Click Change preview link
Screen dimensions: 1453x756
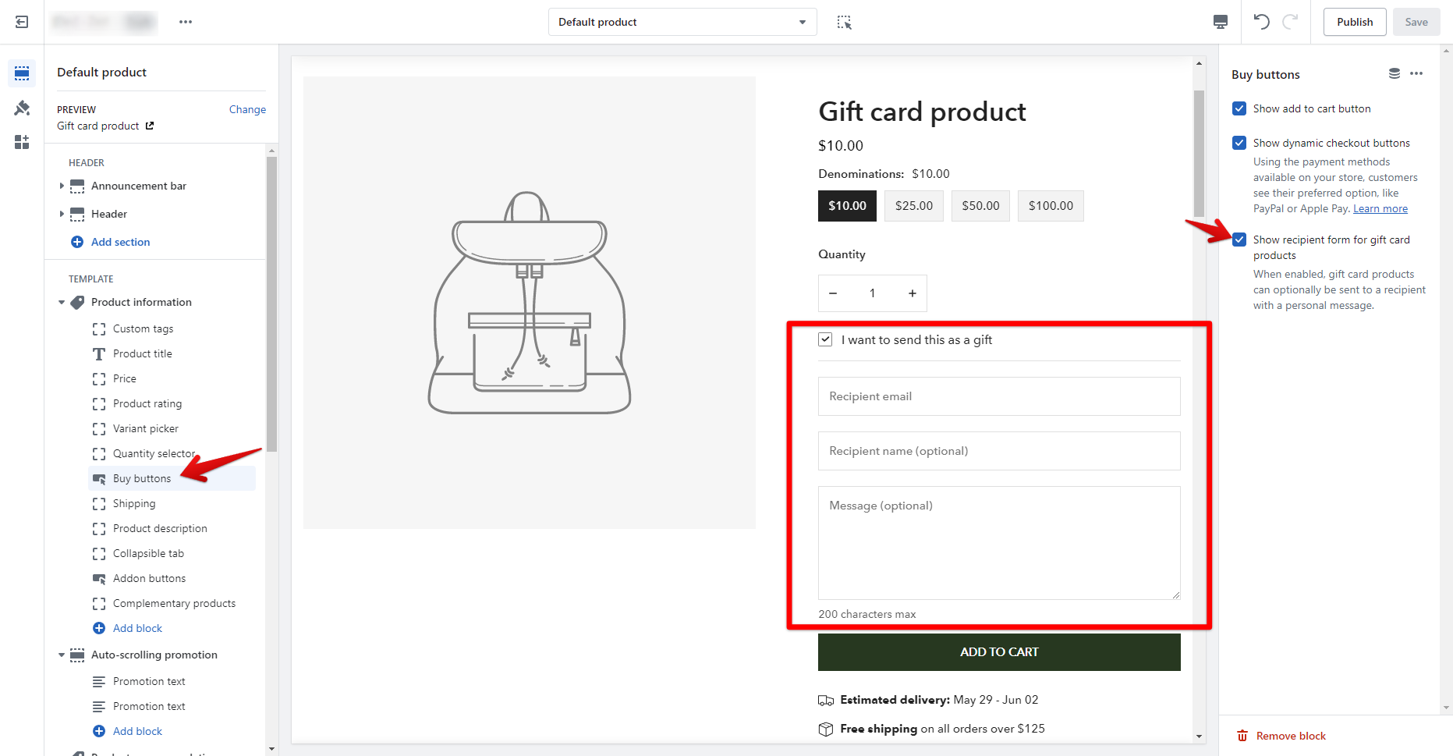tap(247, 109)
